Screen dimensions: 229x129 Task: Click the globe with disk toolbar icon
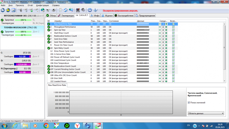[x=43, y=10]
